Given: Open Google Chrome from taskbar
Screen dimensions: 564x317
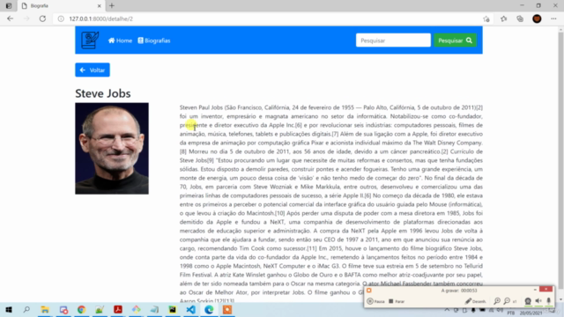Looking at the screenshot, I should [x=81, y=309].
